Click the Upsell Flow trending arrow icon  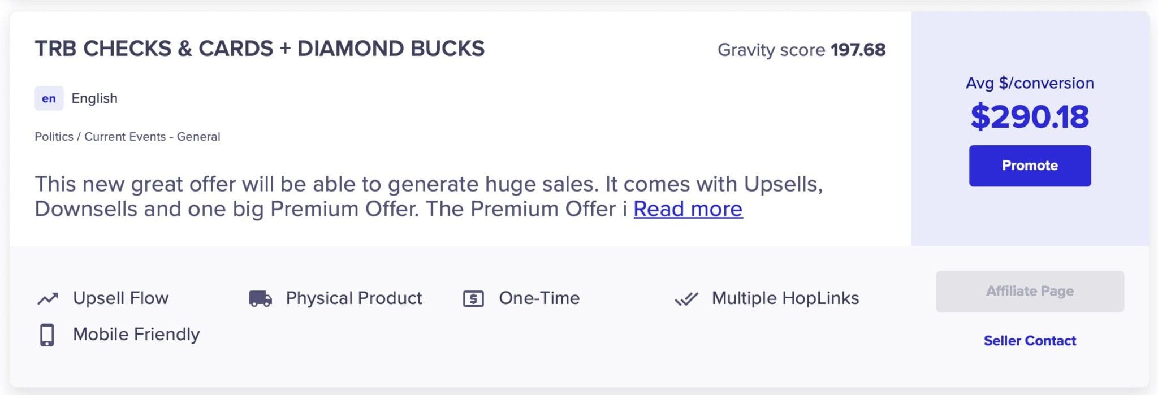(x=48, y=298)
